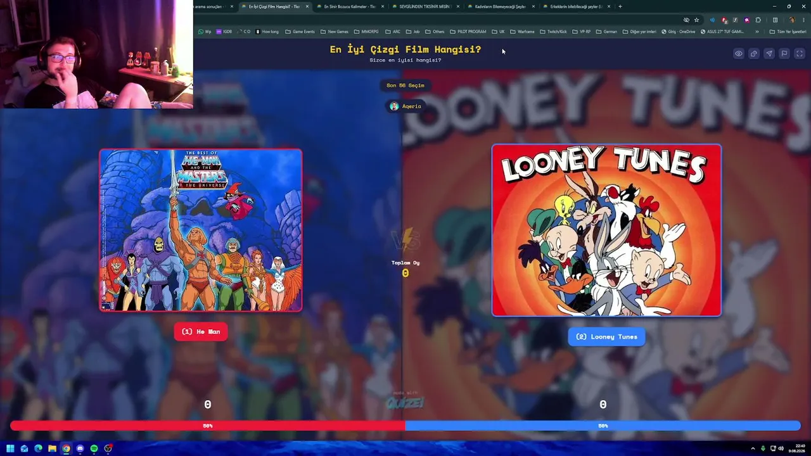Image resolution: width=811 pixels, height=456 pixels.
Task: Open the Chrome profile avatar
Action: [x=791, y=20]
